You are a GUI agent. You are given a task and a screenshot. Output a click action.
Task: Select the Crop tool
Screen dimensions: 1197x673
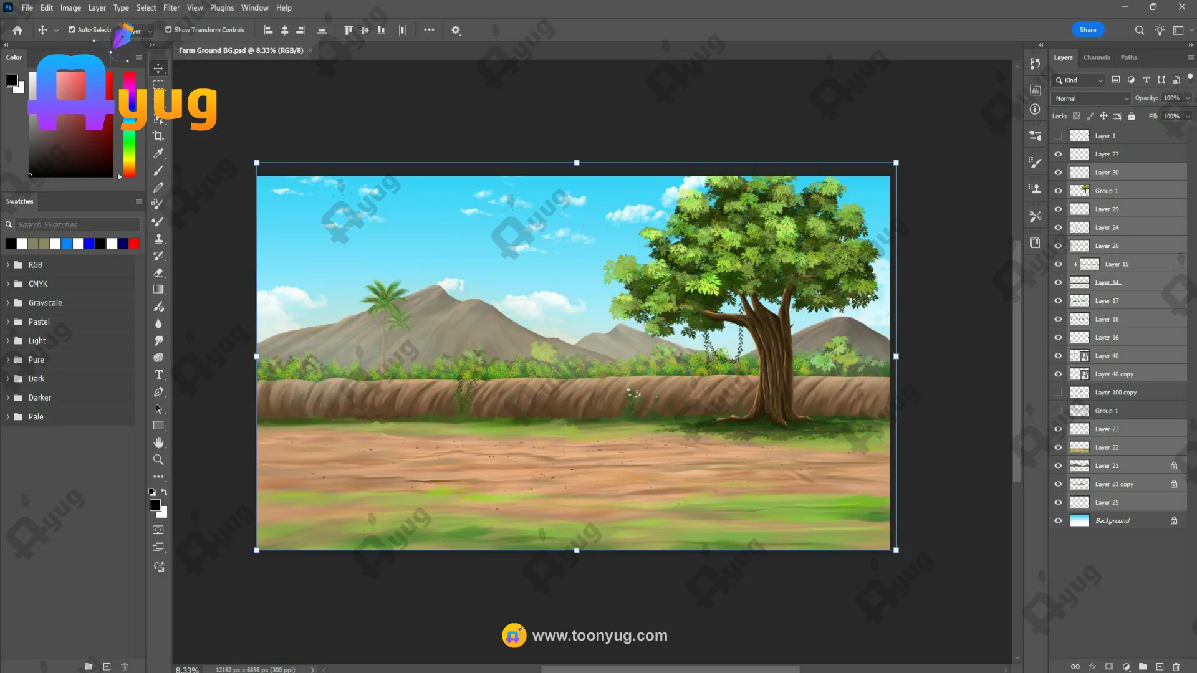[x=158, y=136]
